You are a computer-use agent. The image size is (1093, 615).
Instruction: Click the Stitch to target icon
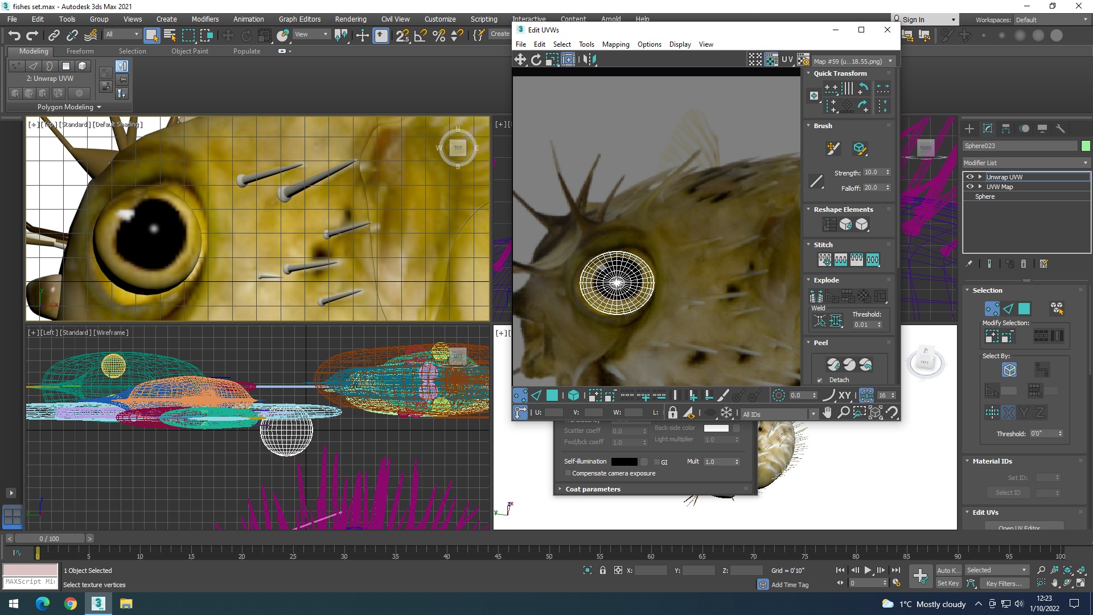pos(824,260)
